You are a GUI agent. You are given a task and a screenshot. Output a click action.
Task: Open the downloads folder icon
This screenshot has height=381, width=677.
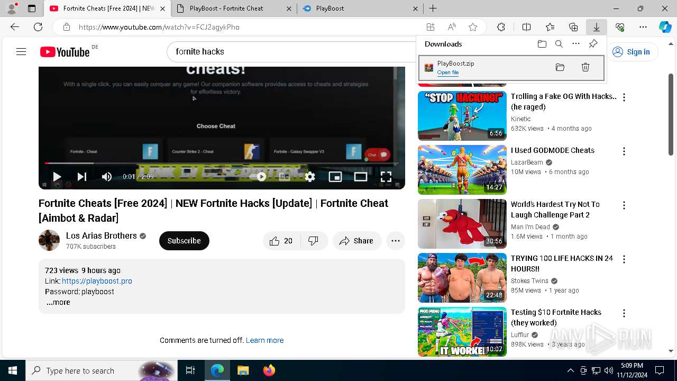tap(542, 44)
